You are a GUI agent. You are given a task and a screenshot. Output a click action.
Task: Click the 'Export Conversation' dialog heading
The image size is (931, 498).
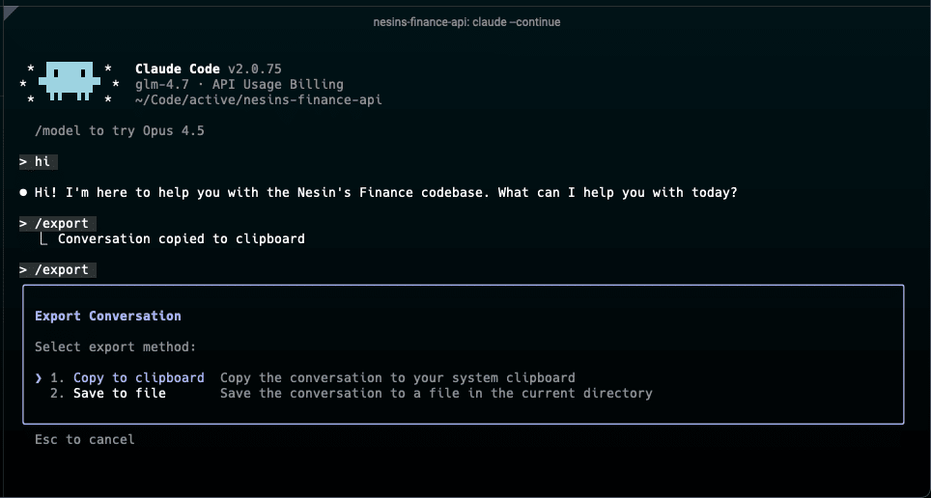click(x=108, y=316)
